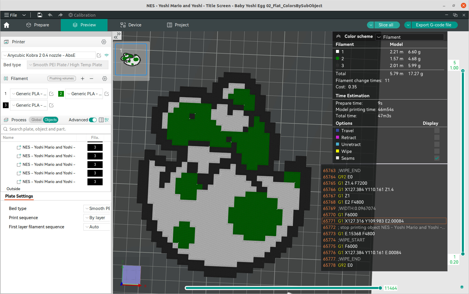Open the Project tab

178,25
